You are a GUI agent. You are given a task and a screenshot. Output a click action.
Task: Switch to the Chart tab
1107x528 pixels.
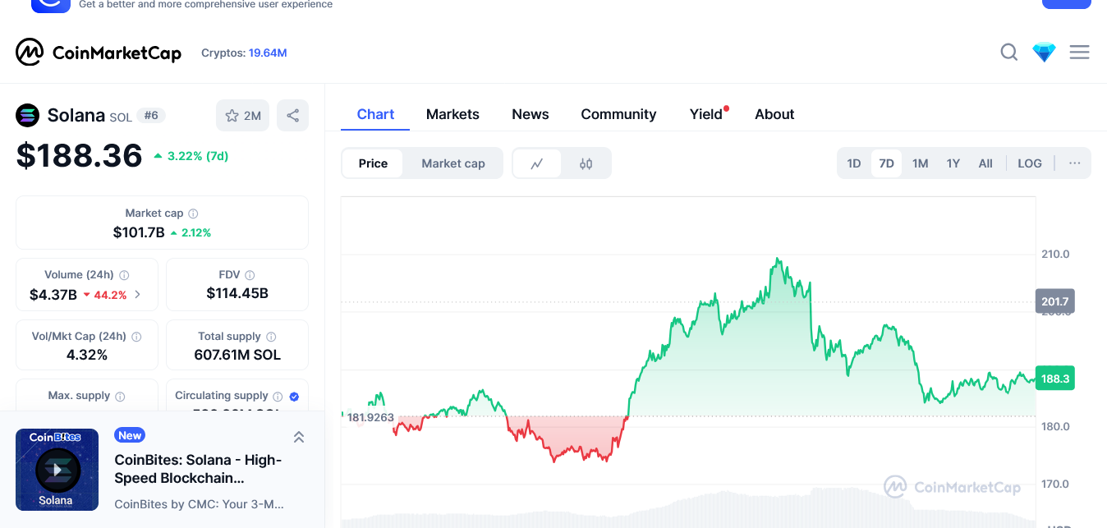375,114
